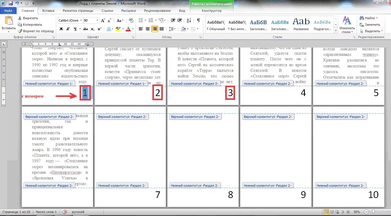This screenshot has width=391, height=216.
Task: Open text effects (glowing A) icon
Action: [109, 29]
